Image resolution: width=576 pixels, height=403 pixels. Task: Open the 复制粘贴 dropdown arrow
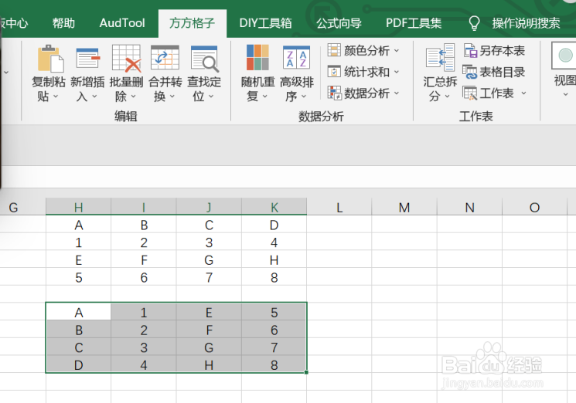point(56,97)
